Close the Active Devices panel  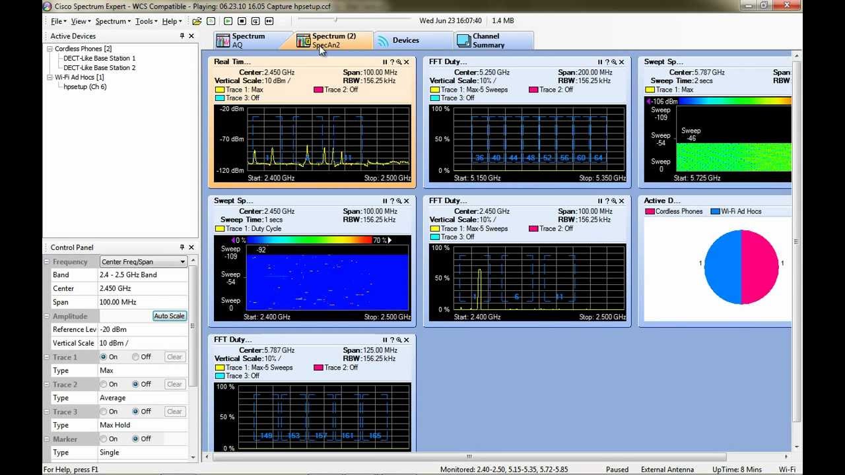pyautogui.click(x=191, y=36)
